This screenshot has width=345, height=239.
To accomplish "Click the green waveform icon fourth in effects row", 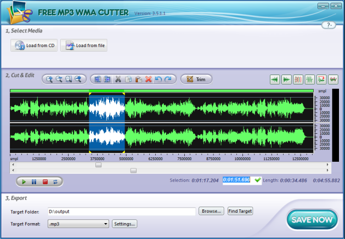I will [310, 79].
